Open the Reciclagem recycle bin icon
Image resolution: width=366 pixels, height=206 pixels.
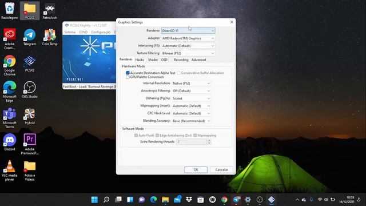point(9,11)
